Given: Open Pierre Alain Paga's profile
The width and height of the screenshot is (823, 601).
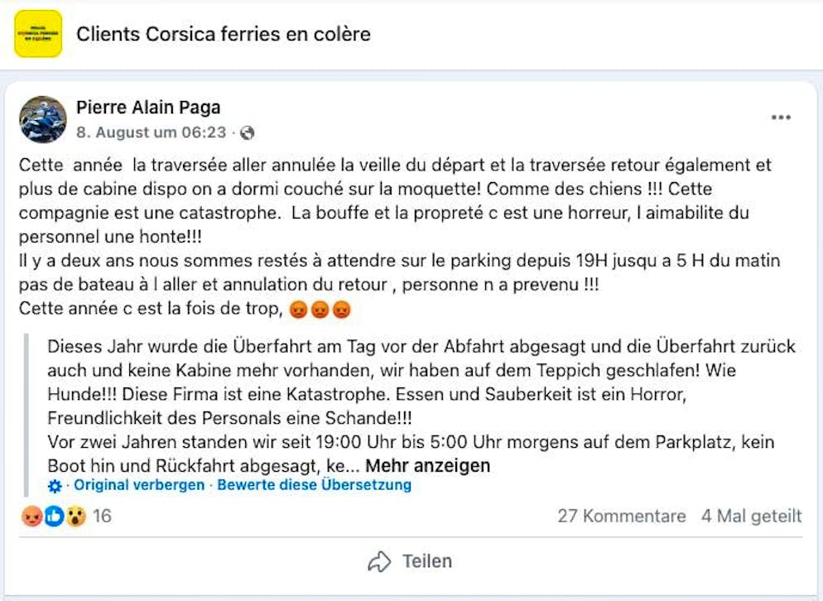Looking at the screenshot, I should pos(149,107).
